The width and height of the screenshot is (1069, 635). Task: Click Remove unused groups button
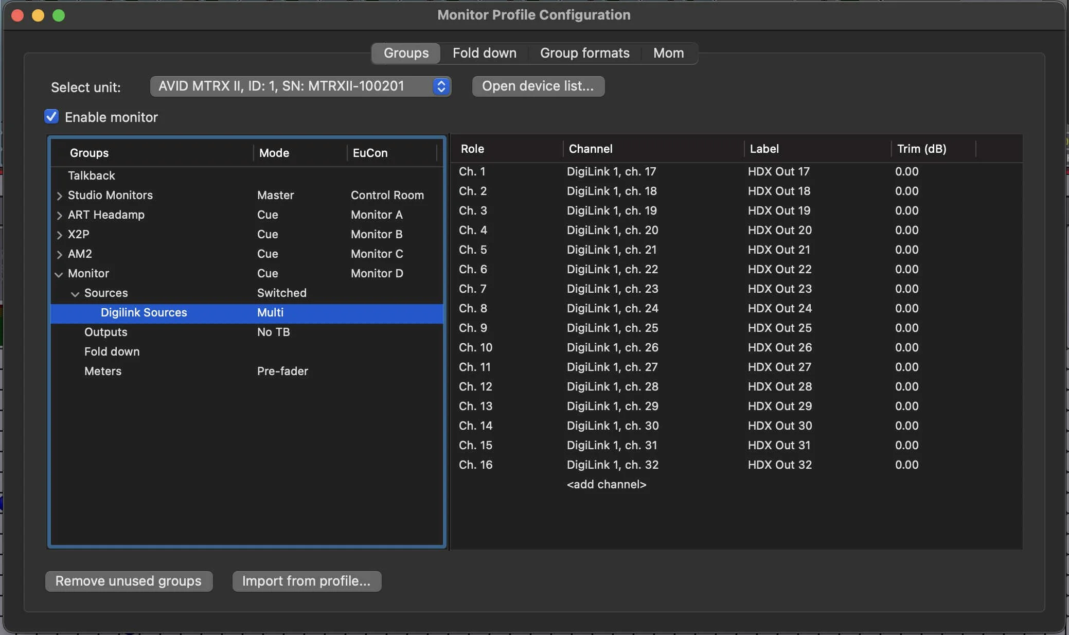pos(129,581)
